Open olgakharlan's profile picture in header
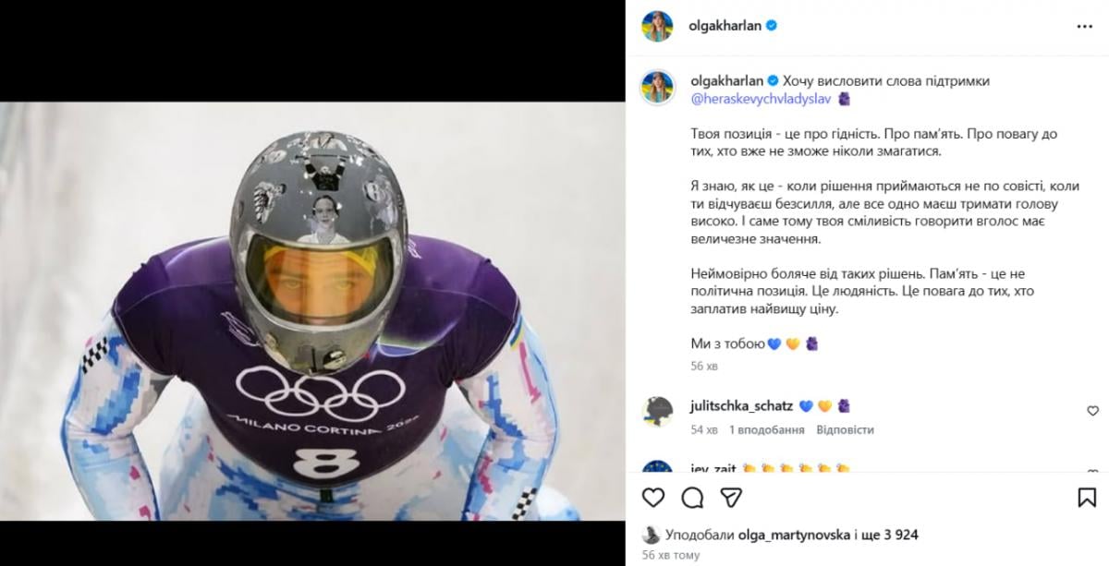 pyautogui.click(x=657, y=27)
